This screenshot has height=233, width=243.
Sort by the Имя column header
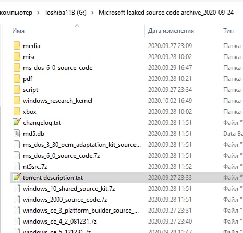tap(18, 31)
